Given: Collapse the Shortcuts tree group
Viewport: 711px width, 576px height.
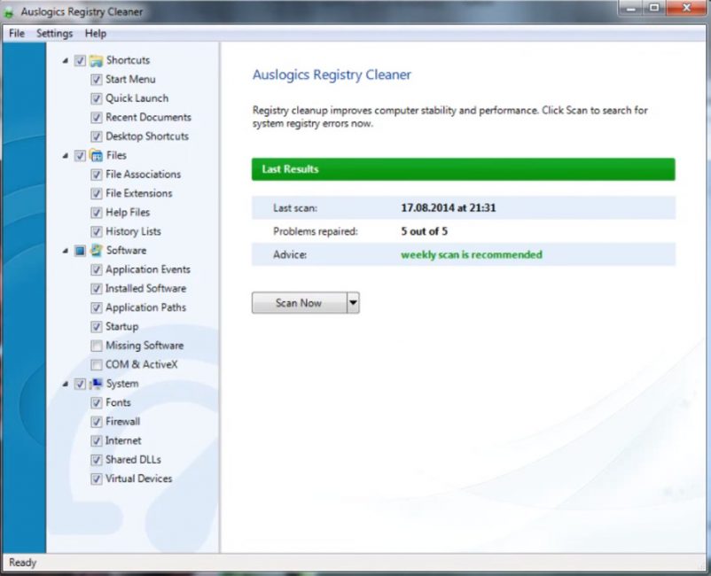Looking at the screenshot, I should 66,61.
